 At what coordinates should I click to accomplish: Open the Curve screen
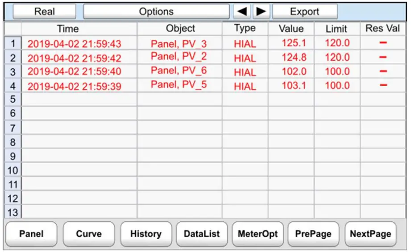point(89,234)
